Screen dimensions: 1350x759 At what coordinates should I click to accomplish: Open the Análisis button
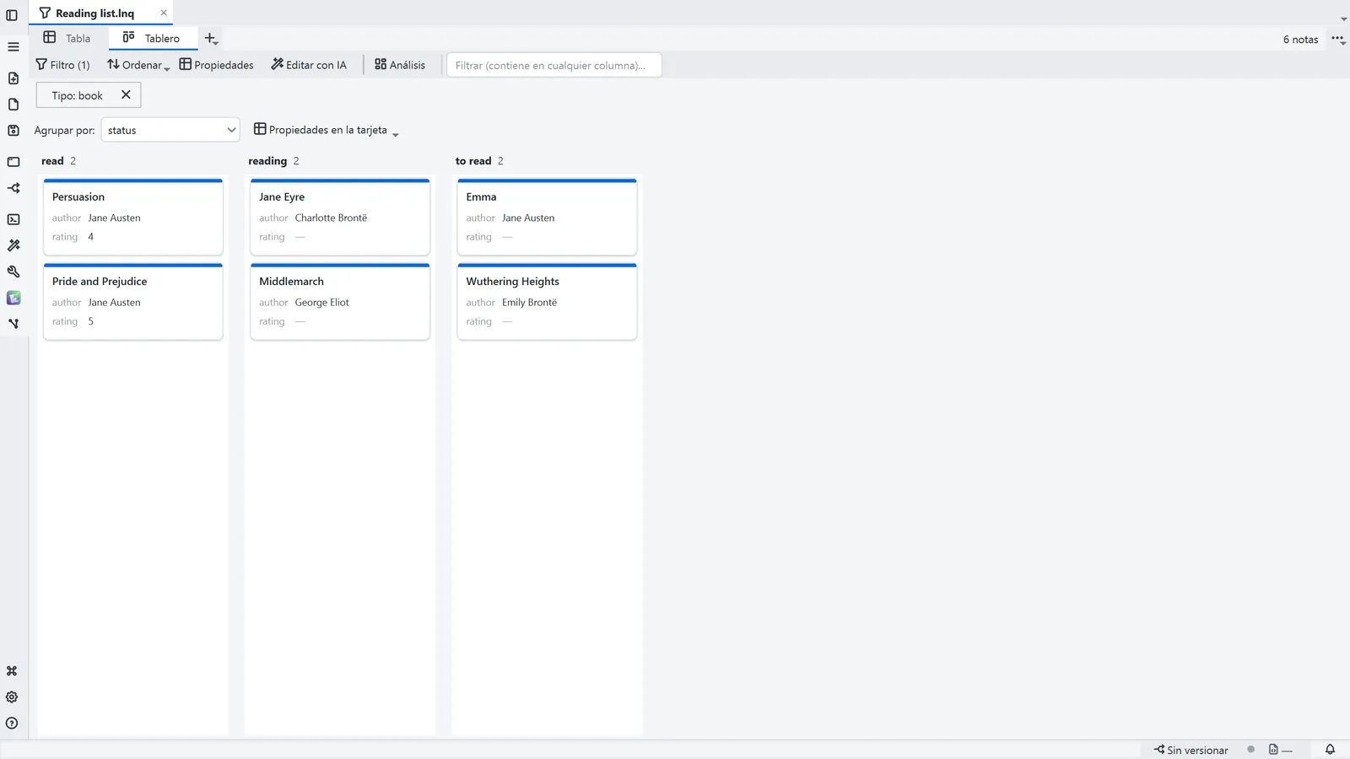point(400,65)
